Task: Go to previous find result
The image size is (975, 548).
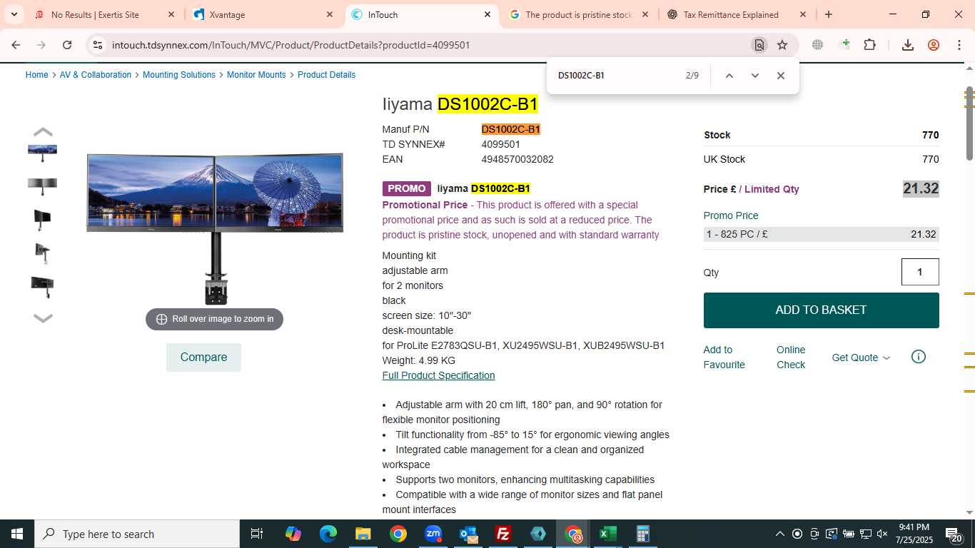Action: pyautogui.click(x=729, y=76)
